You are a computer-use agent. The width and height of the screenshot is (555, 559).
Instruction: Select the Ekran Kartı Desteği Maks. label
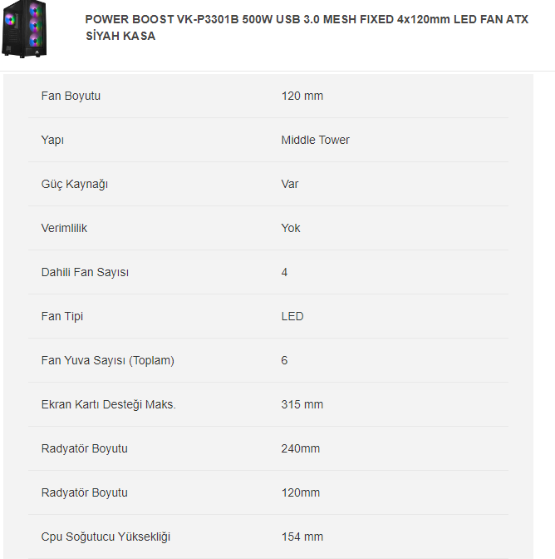click(x=108, y=404)
